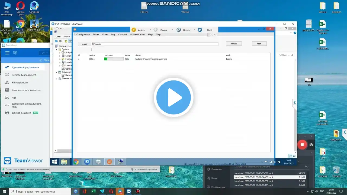
Task: Select Remote Management in TeamViewer
Action: coord(24,75)
